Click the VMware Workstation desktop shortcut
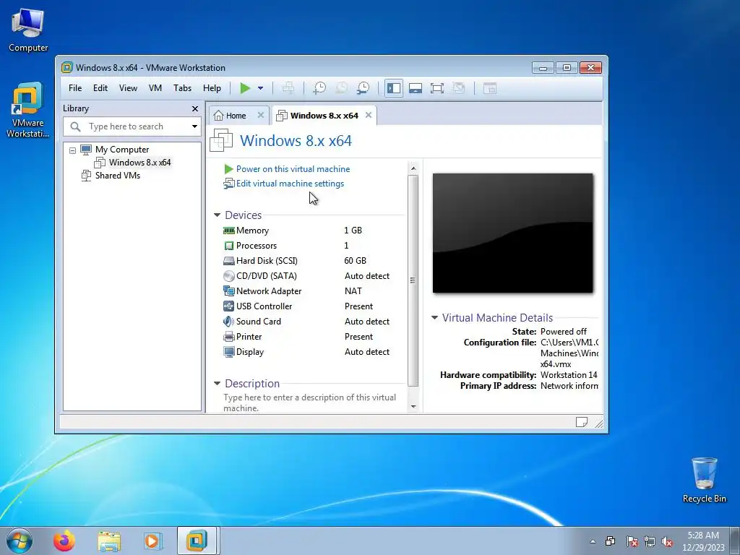 tap(27, 110)
